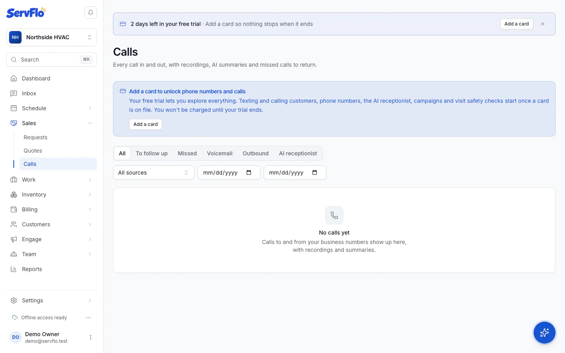Expand the Engage section
565x353 pixels.
[x=51, y=239]
